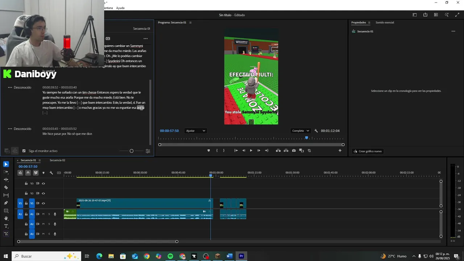Toggle 'Siga el monitor activo' checkbox
This screenshot has height=261, width=464.
click(x=24, y=151)
